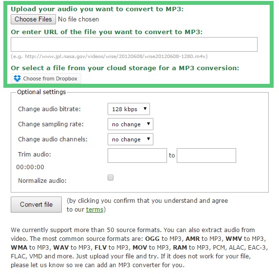The width and height of the screenshot is (279, 274).
Task: Open the Choose Files upload dialog
Action: pos(33,19)
